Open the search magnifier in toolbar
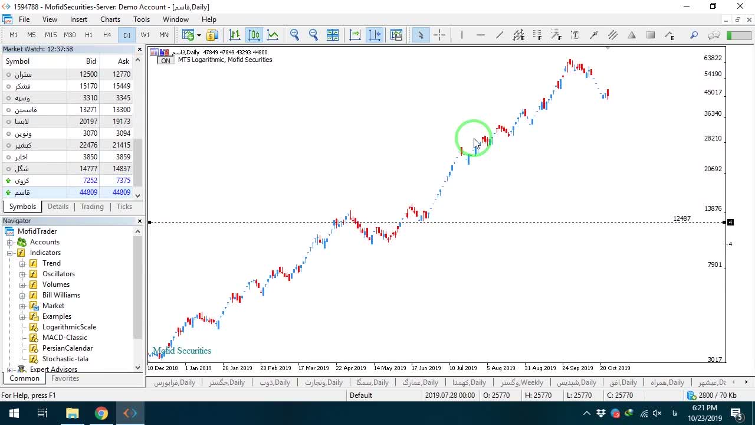The width and height of the screenshot is (755, 425). point(694,35)
